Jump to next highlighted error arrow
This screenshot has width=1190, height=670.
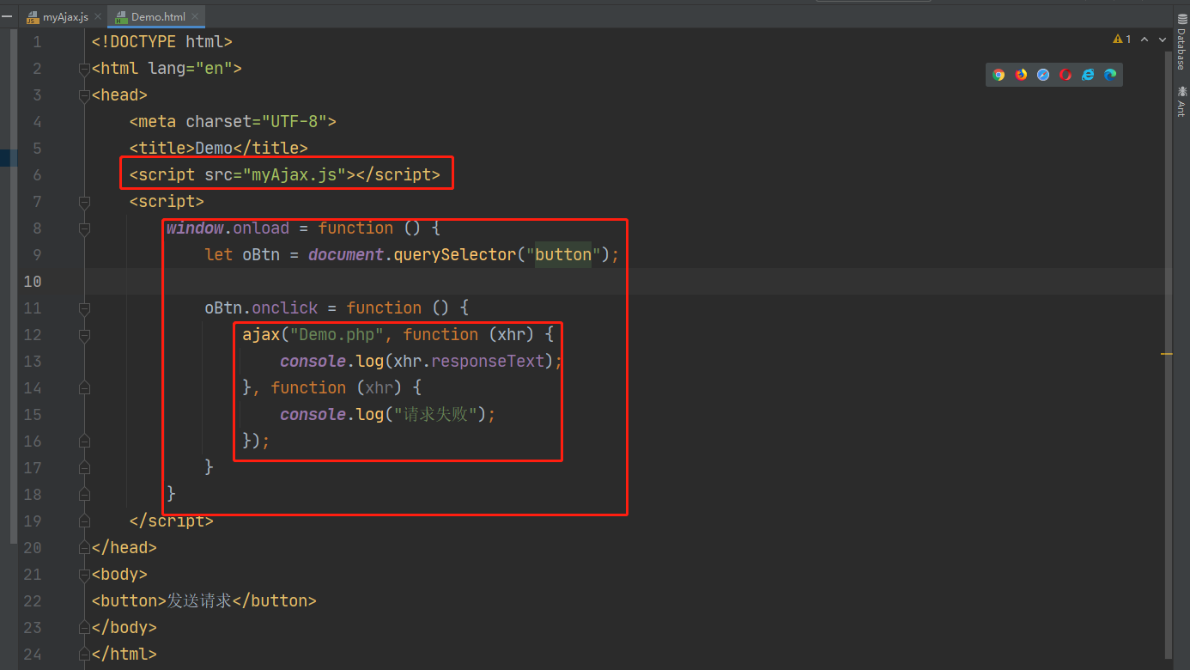point(1162,39)
